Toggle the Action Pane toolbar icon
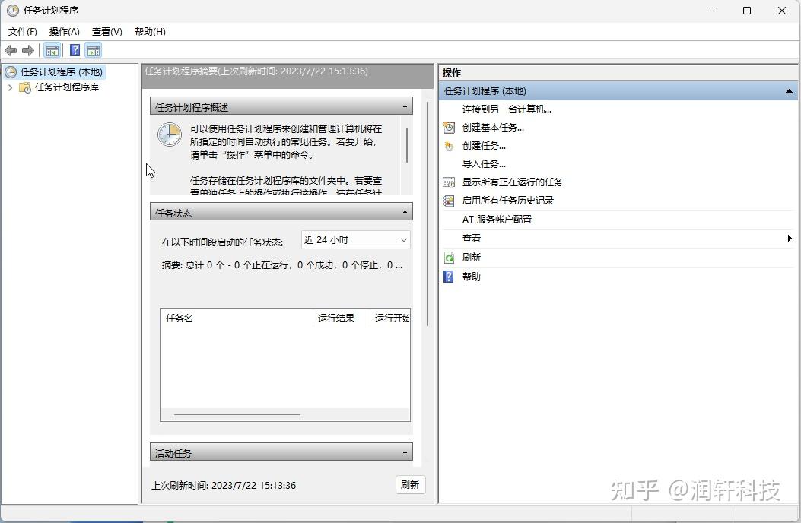This screenshot has height=523, width=801. tap(93, 50)
